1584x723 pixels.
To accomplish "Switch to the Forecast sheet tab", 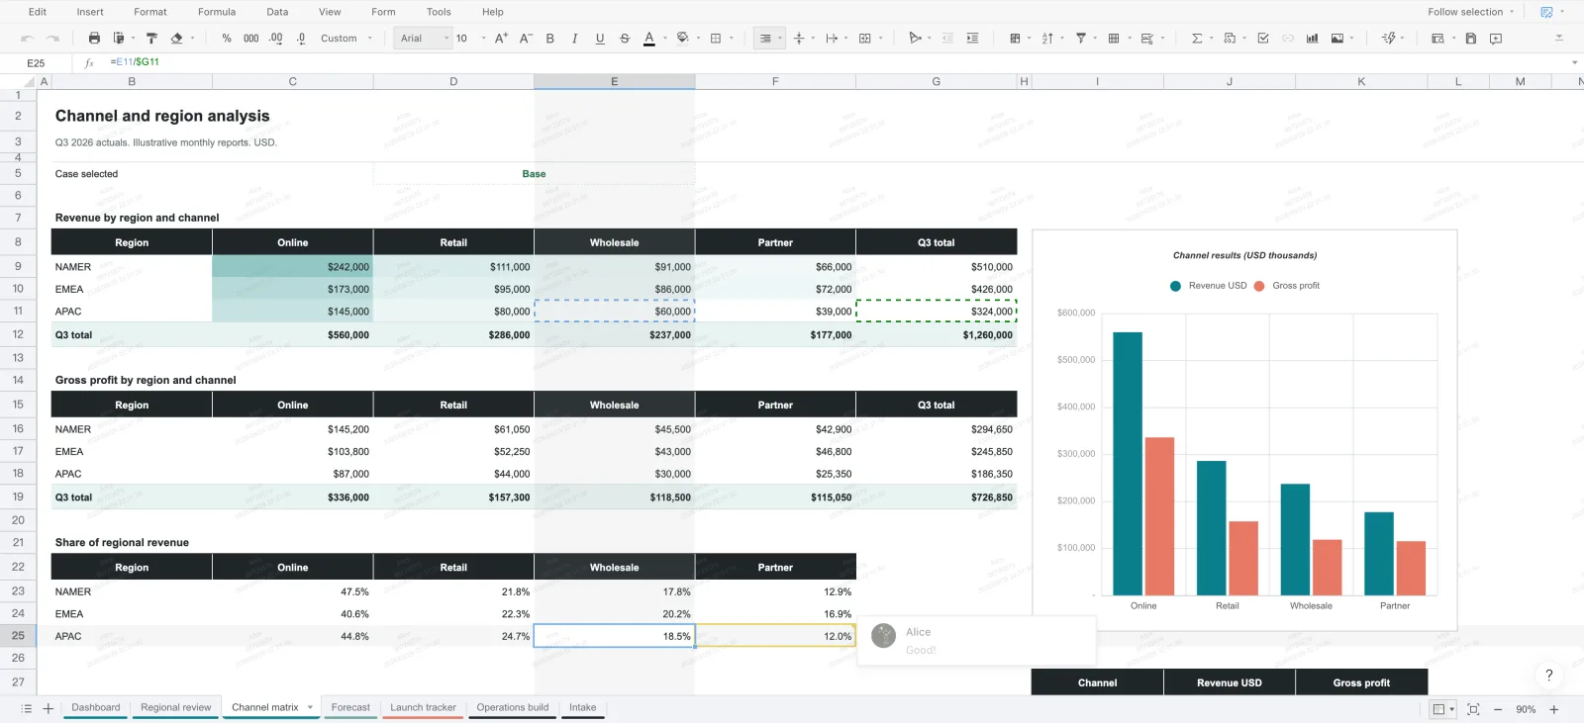I will tap(350, 707).
